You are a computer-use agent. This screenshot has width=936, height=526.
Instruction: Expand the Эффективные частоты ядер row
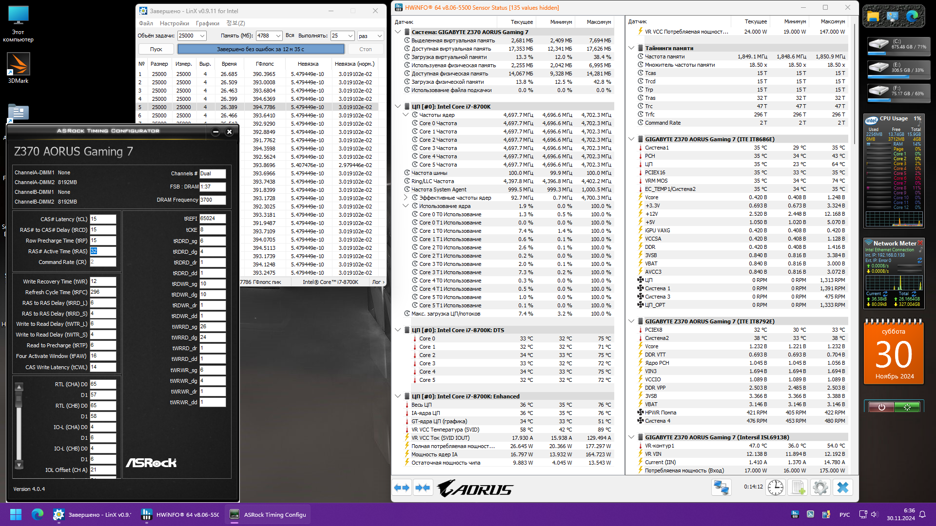406,198
